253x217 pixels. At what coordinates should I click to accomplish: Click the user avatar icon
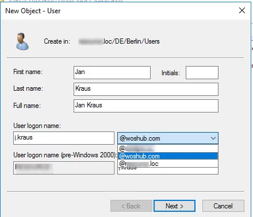tap(22, 41)
